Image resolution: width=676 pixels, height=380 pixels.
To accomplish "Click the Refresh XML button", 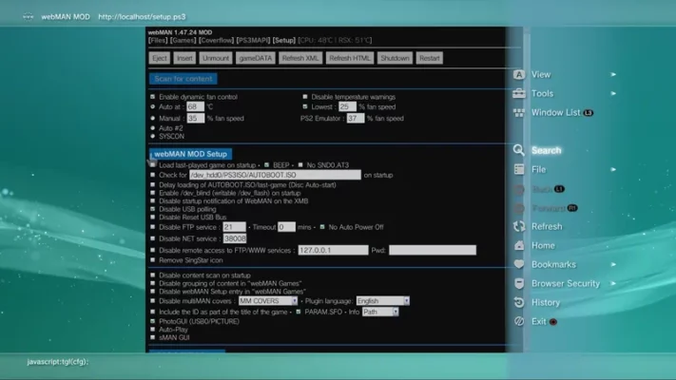I will tap(300, 58).
